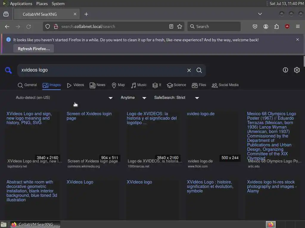
Task: Switch to the Social Media category tab
Action: (225, 85)
